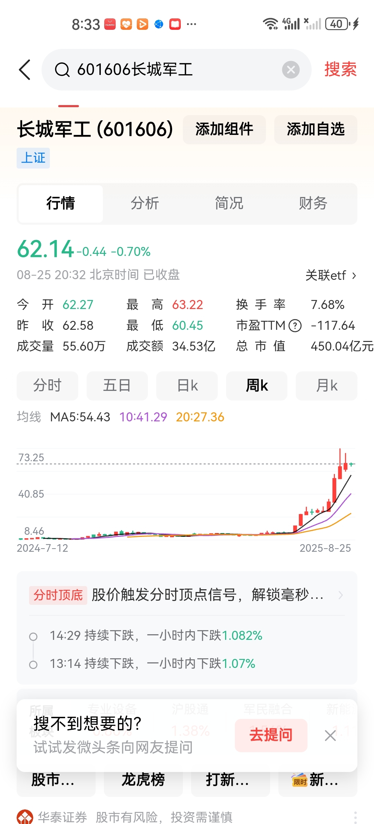This screenshot has height=824, width=374.
Task: Tap the latest candlestick near 2025-8-25
Action: coord(351,464)
